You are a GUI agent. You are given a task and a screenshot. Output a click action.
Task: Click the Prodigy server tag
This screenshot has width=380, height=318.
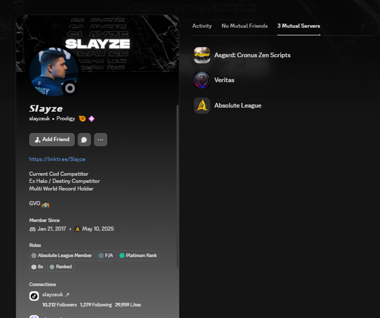(66, 119)
